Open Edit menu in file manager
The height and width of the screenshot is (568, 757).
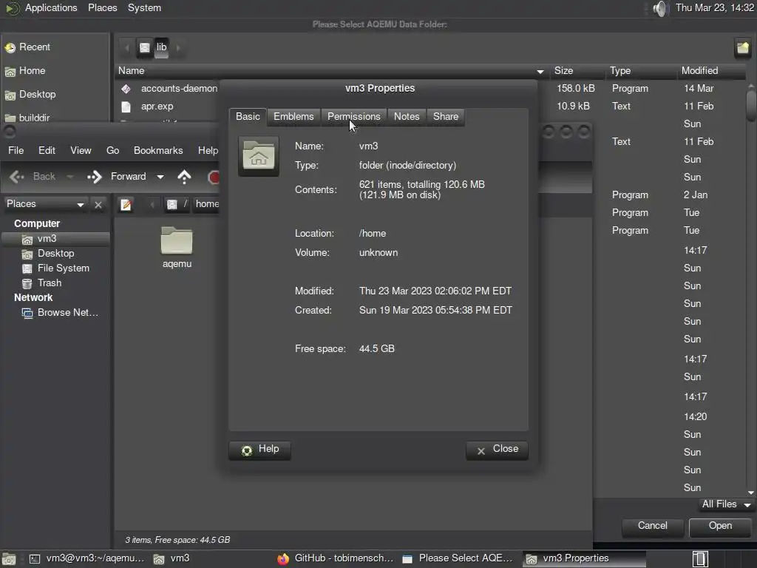tap(47, 150)
